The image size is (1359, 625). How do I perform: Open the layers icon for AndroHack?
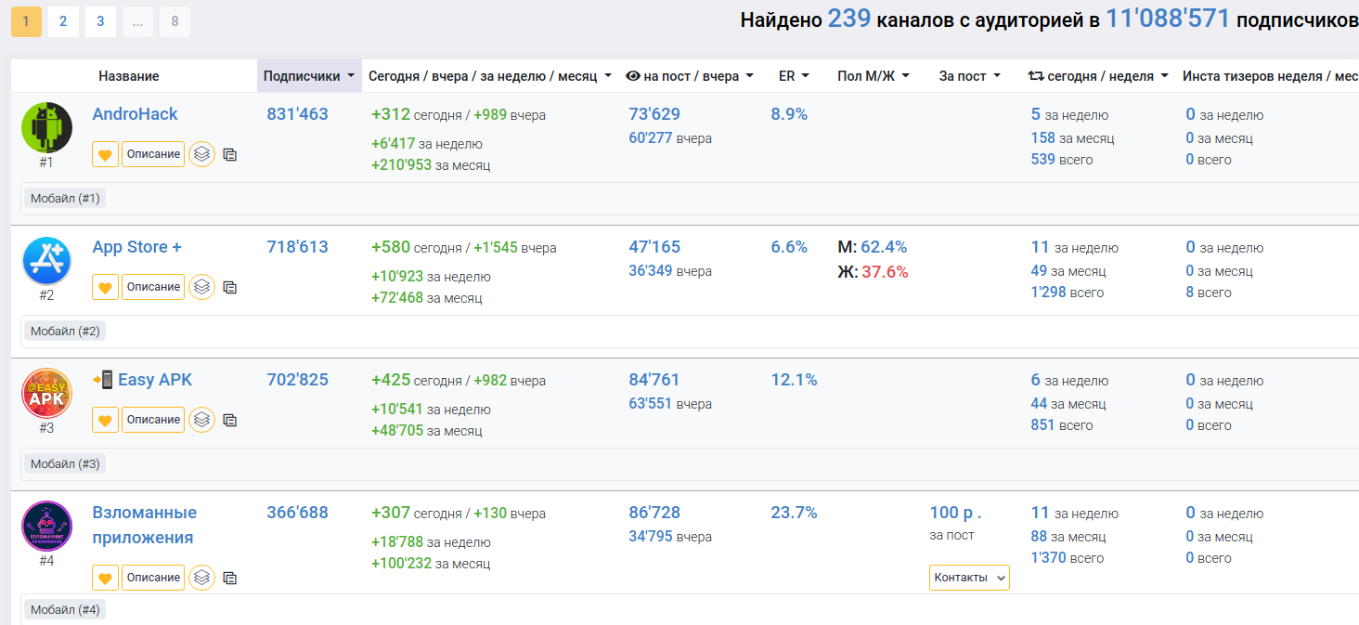pos(202,154)
